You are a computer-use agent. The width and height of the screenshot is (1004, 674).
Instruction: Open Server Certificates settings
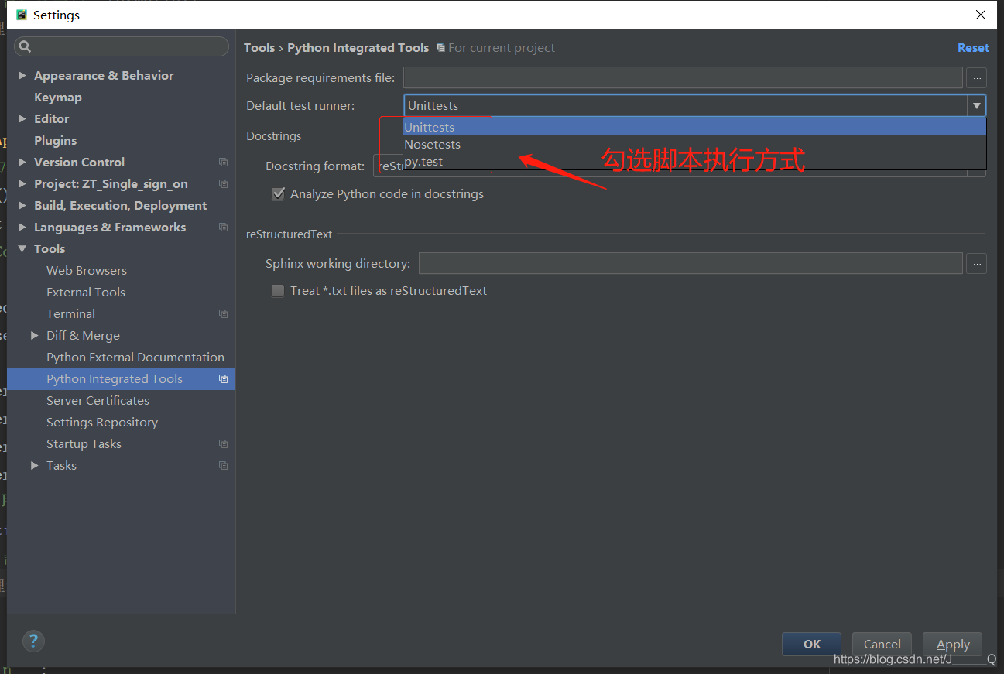click(x=98, y=401)
